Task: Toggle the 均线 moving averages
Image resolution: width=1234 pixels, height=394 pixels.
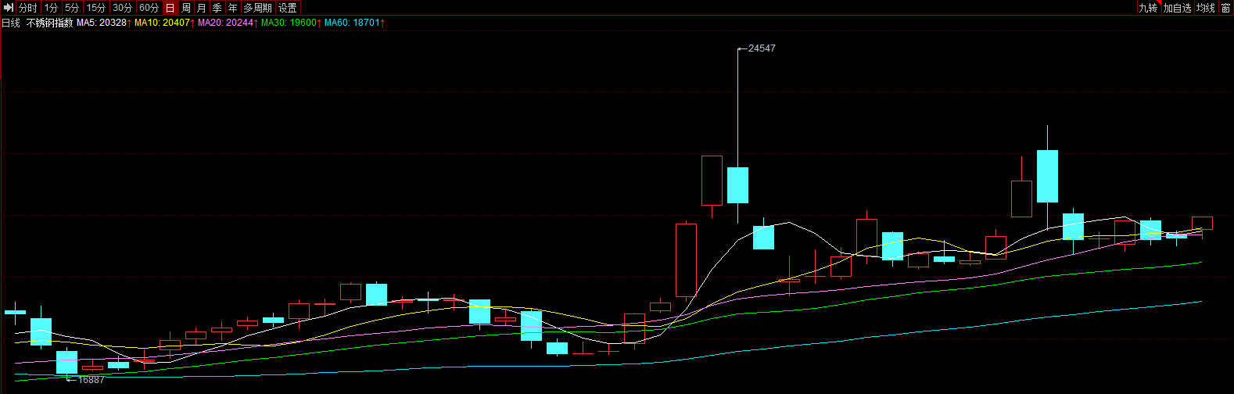Action: pyautogui.click(x=1206, y=8)
